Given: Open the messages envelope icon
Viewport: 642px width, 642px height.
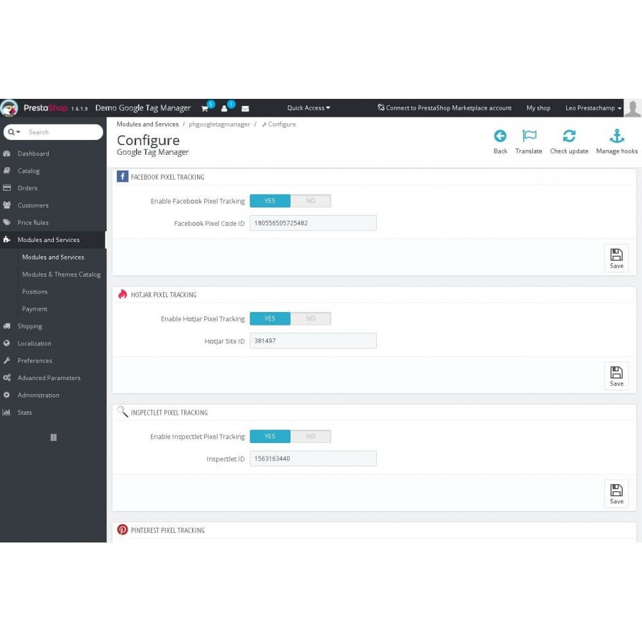Looking at the screenshot, I should pyautogui.click(x=245, y=108).
